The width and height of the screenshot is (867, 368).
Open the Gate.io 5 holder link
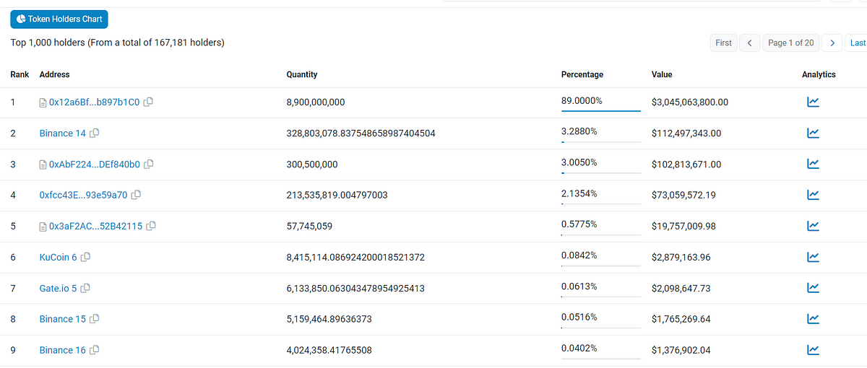(58, 289)
